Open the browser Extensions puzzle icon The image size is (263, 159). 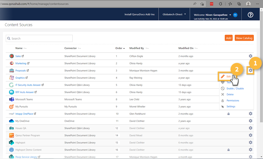[221, 4]
